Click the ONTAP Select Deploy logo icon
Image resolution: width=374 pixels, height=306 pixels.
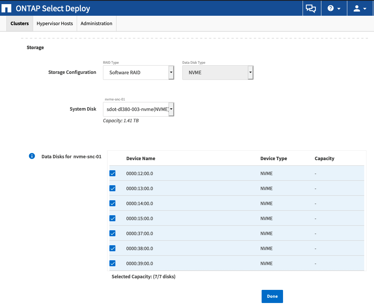coord(6,8)
